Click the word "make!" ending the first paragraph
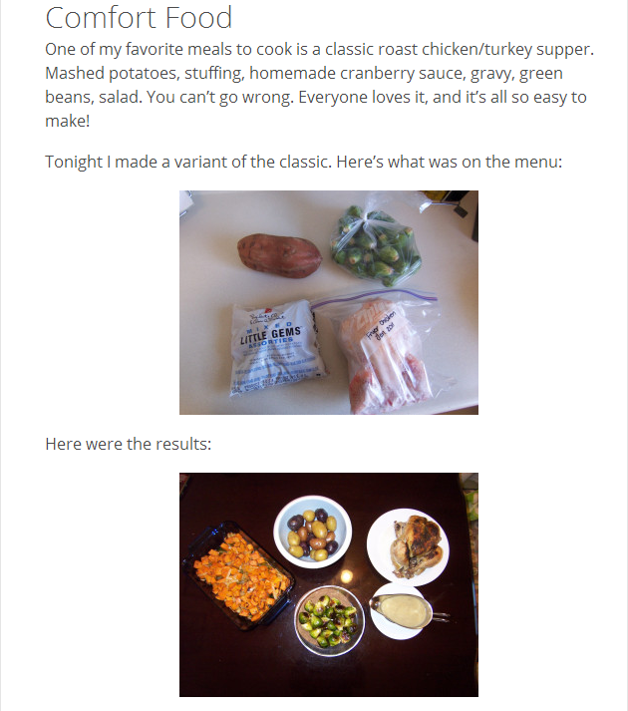This screenshot has height=711, width=628. coord(68,121)
